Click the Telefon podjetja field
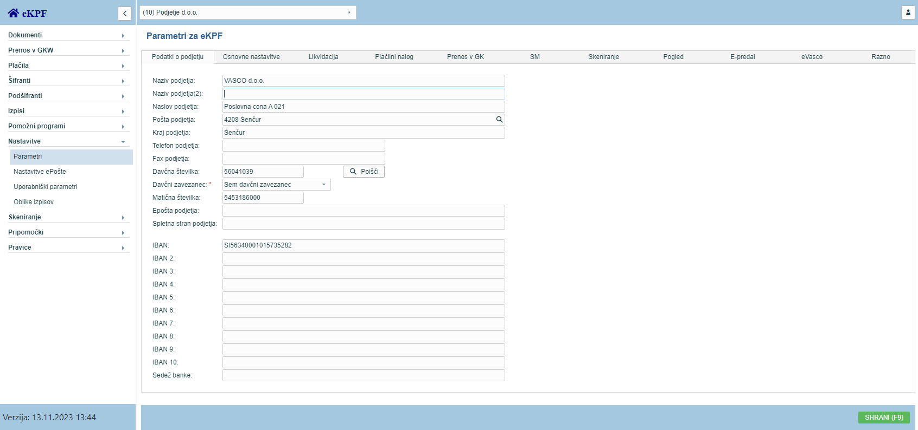The width and height of the screenshot is (918, 430). click(x=304, y=146)
